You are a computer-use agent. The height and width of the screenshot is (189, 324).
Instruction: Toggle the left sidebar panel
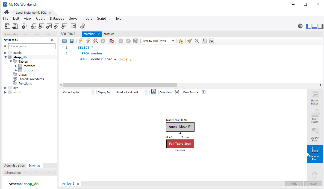click(309, 26)
